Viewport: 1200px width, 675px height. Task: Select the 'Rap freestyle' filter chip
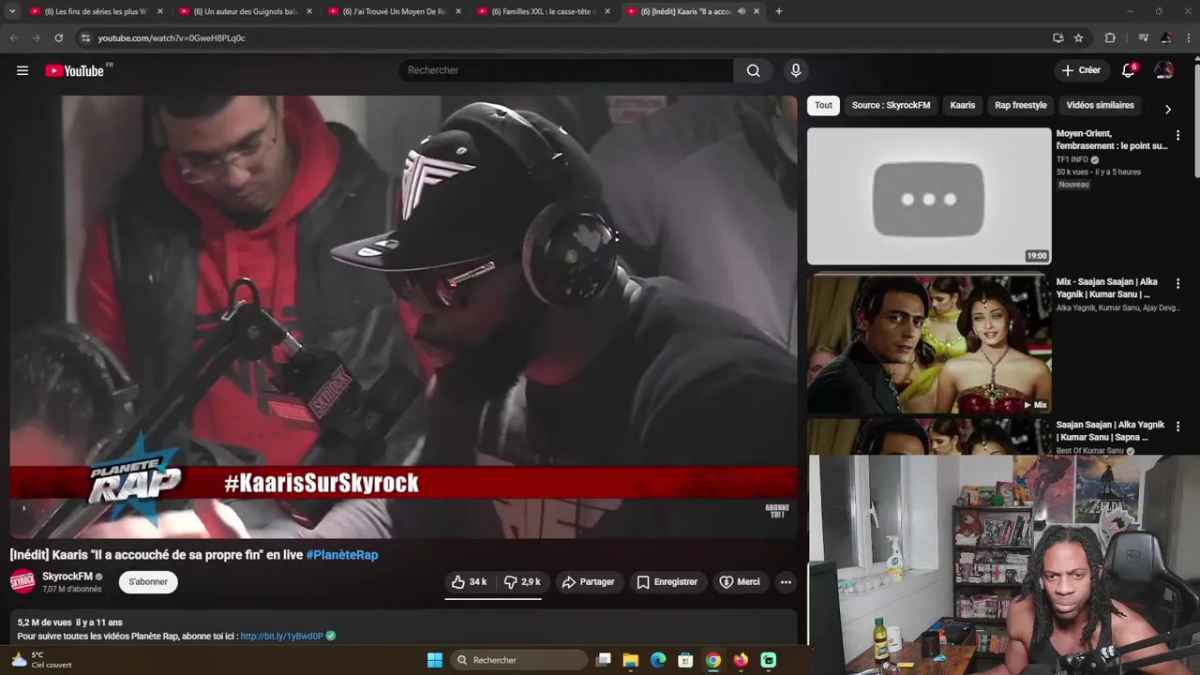1021,105
